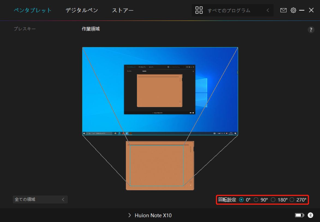Select the 0° rotation option
Screen dimensions: 320x222
(241, 200)
